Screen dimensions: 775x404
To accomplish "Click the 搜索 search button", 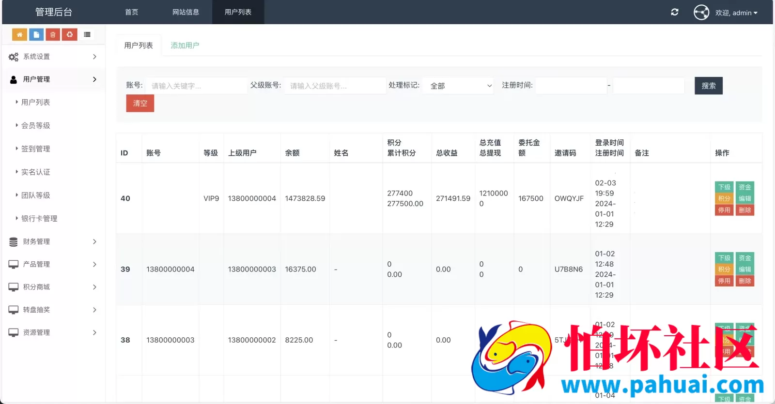I will [709, 86].
